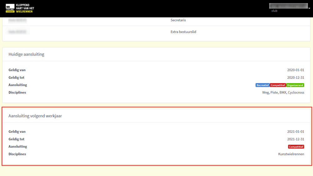
Task: Click the 'club' label under account name
Action: pos(274,11)
